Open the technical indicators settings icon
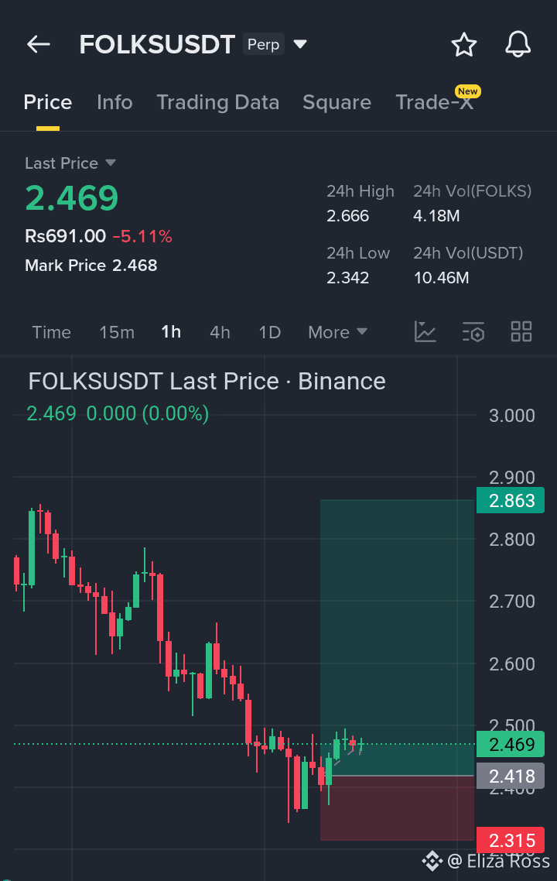 tap(473, 331)
